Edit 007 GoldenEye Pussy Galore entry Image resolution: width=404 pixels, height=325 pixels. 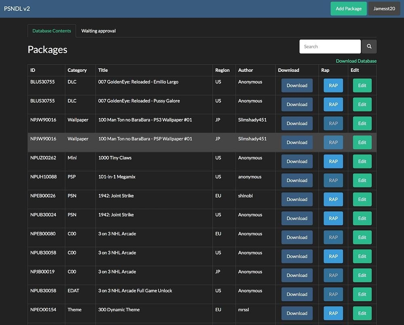pos(362,105)
